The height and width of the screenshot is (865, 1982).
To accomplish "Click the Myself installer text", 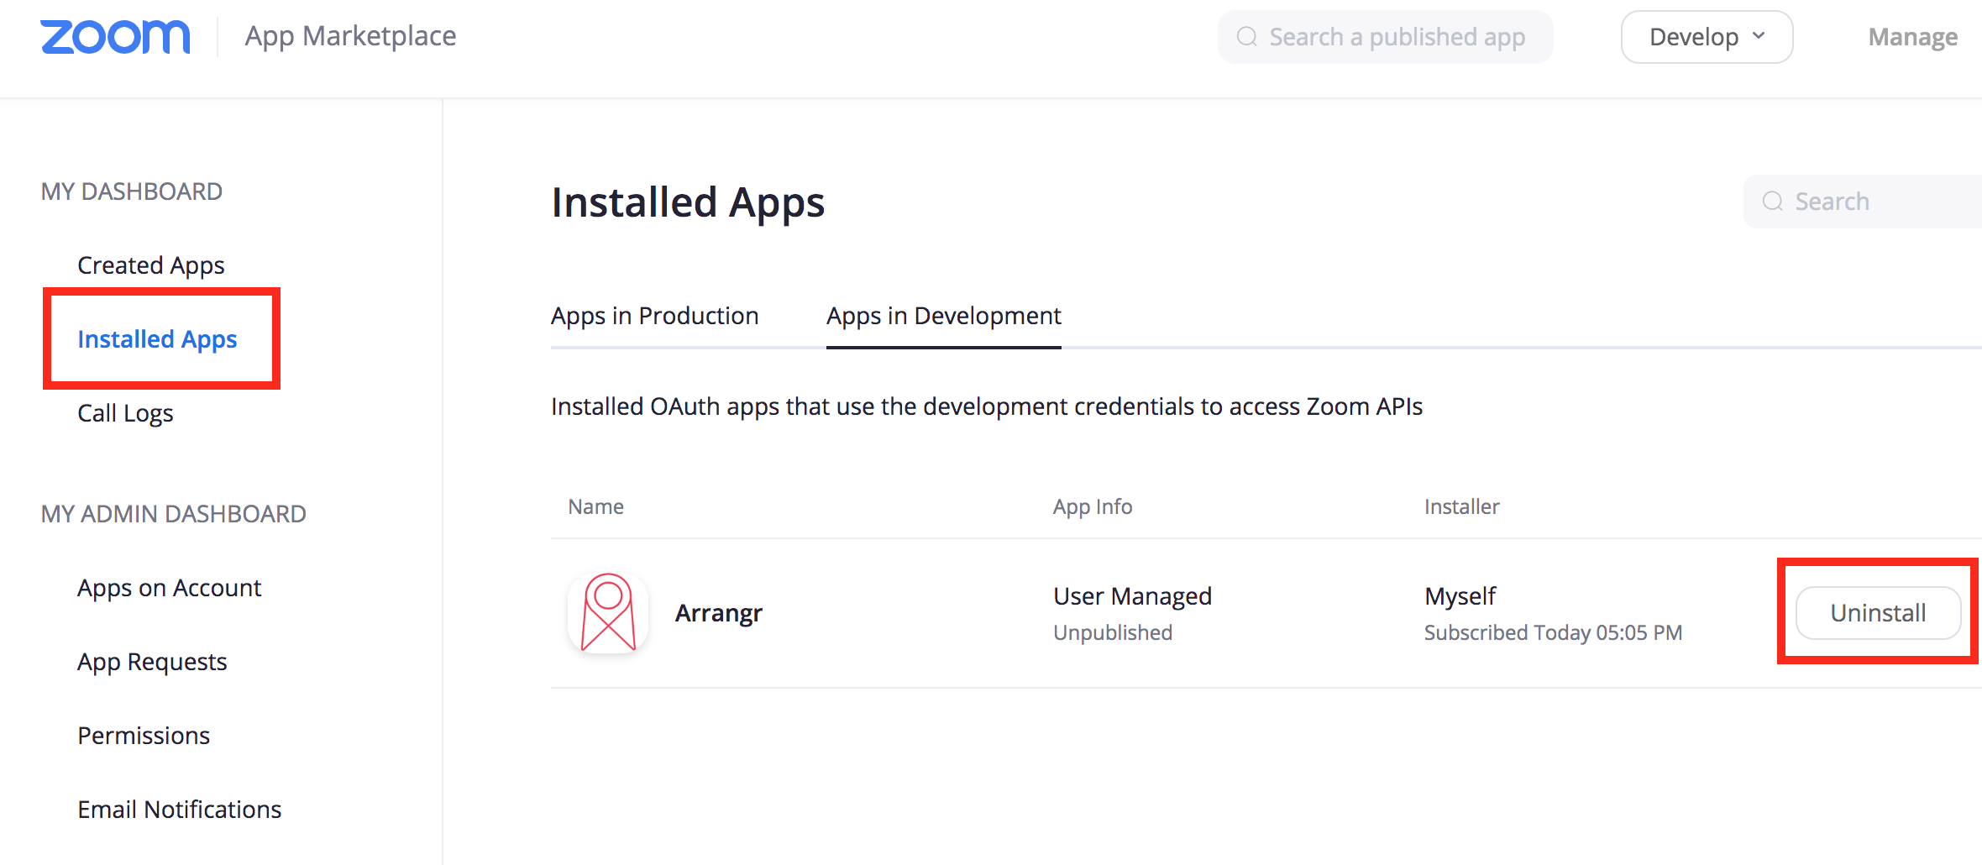I will [x=1460, y=596].
